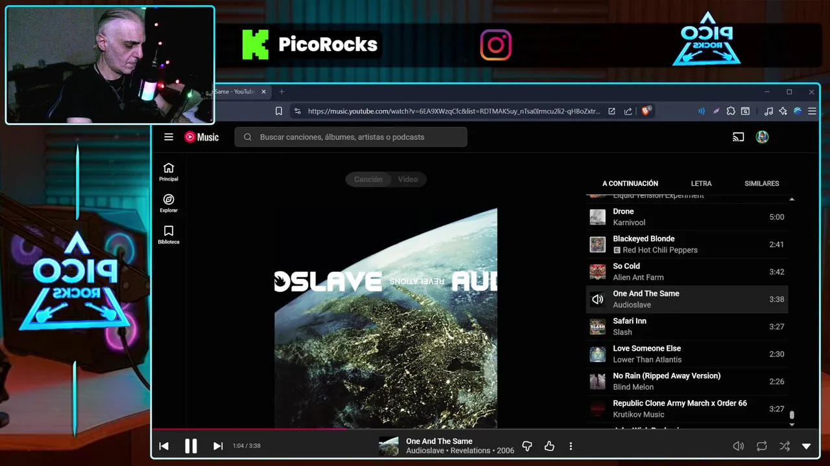The height and width of the screenshot is (466, 830).
Task: Click the open-in-app icon in address bar
Action: tap(611, 111)
